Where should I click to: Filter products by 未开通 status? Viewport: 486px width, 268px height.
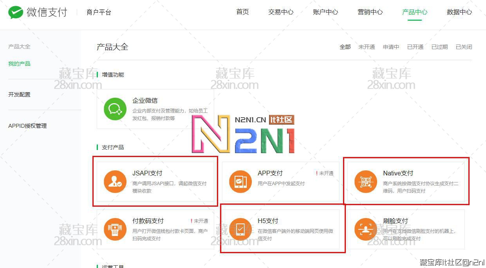point(367,47)
